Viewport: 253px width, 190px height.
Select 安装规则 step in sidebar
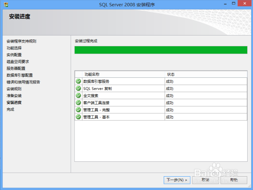(14, 89)
